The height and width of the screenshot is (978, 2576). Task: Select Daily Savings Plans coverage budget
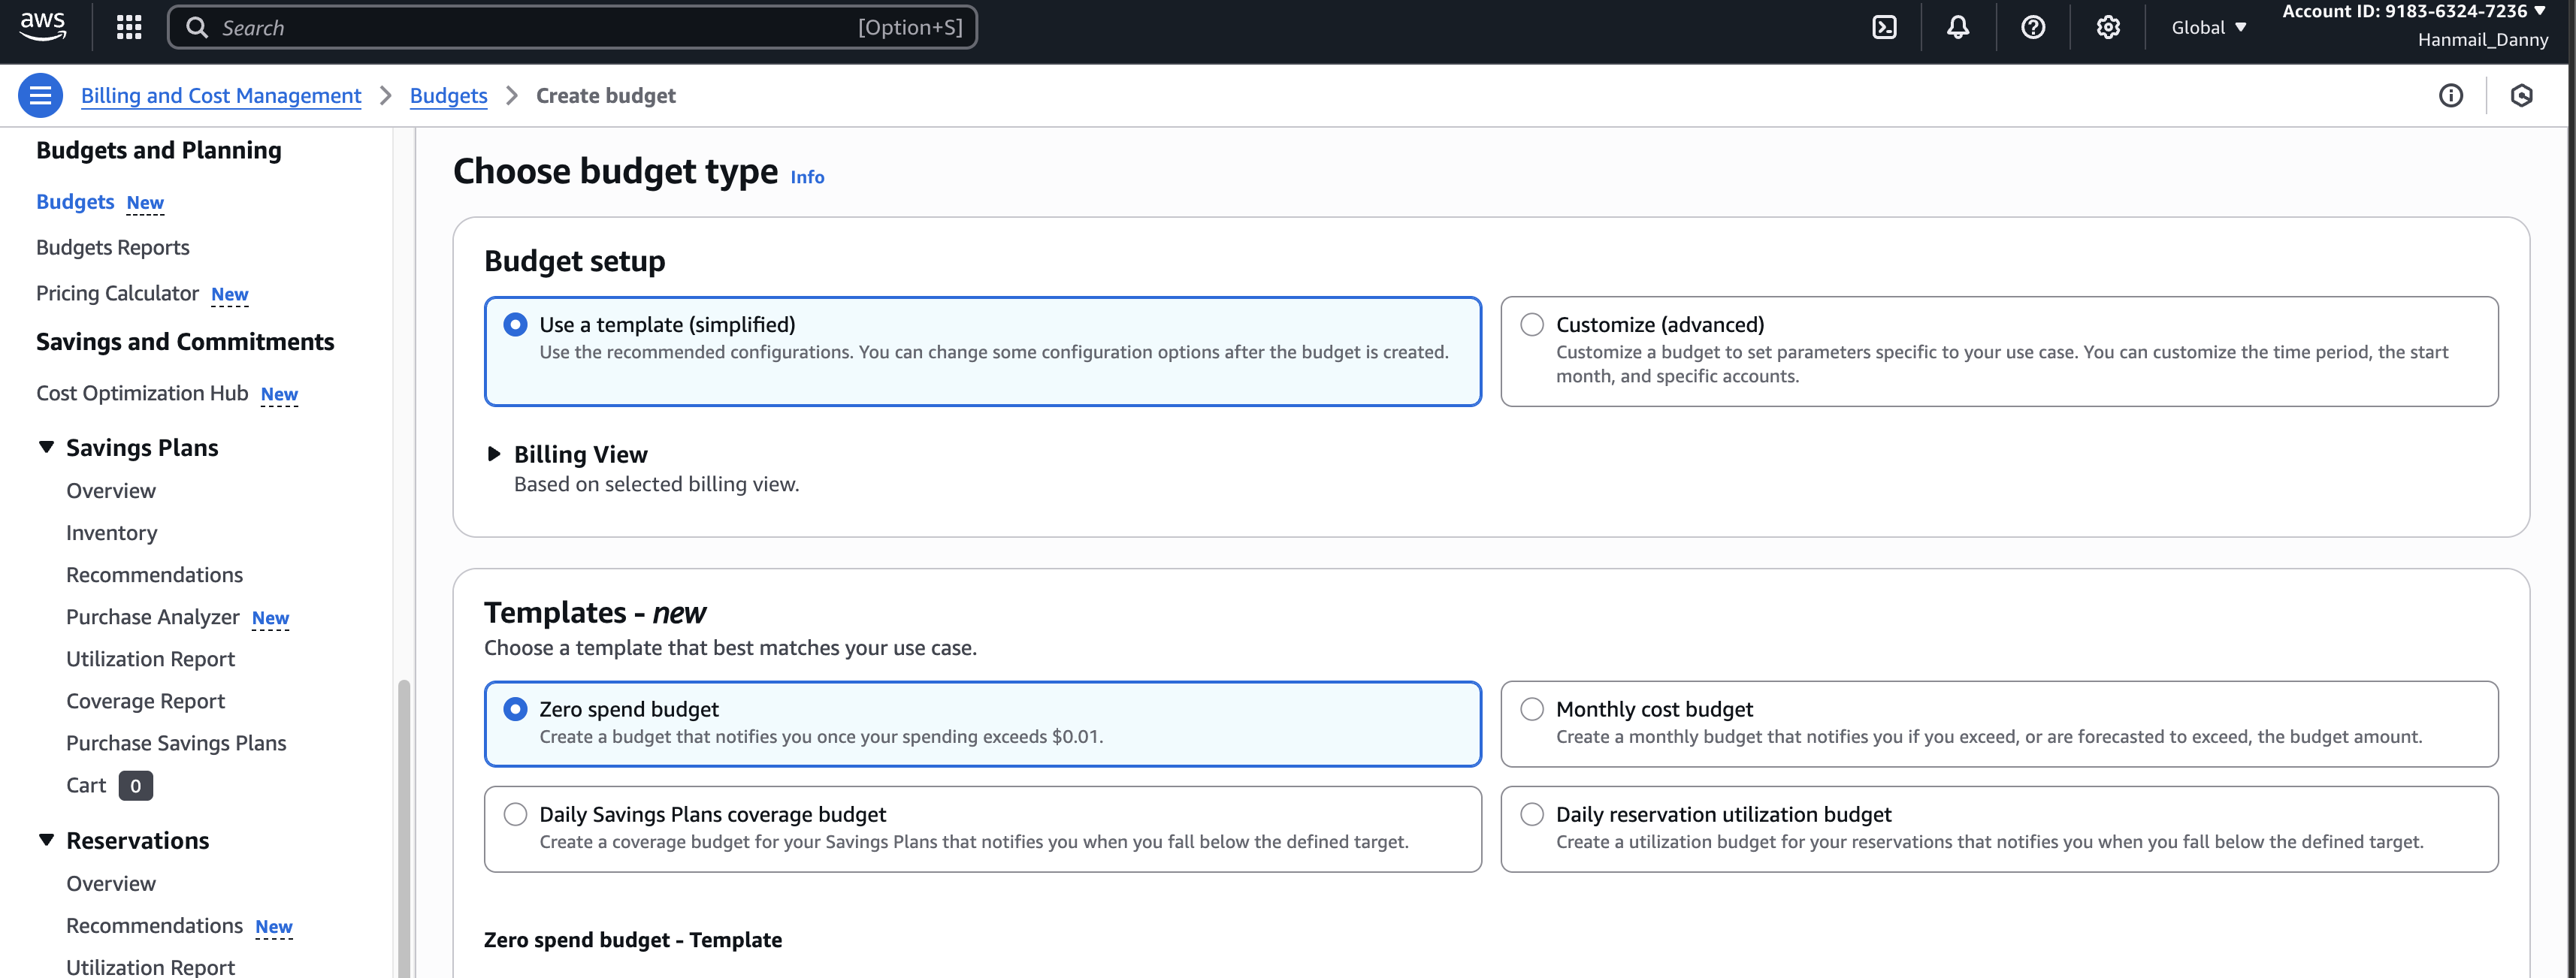515,814
